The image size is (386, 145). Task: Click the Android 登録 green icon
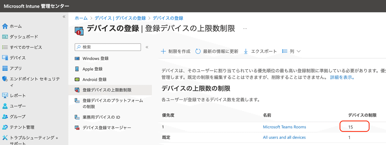coord(77,79)
